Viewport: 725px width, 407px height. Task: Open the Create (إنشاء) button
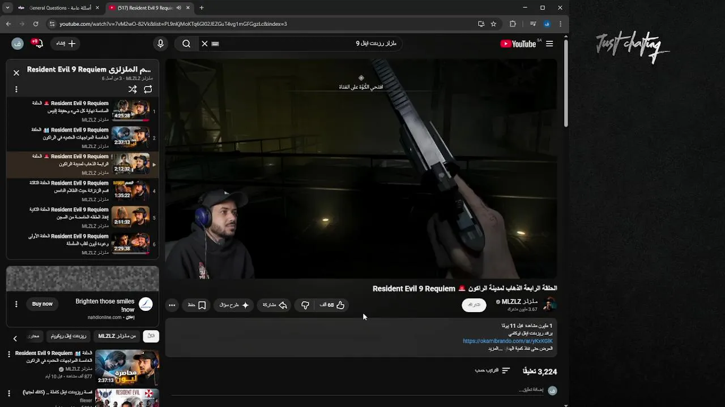(x=66, y=44)
